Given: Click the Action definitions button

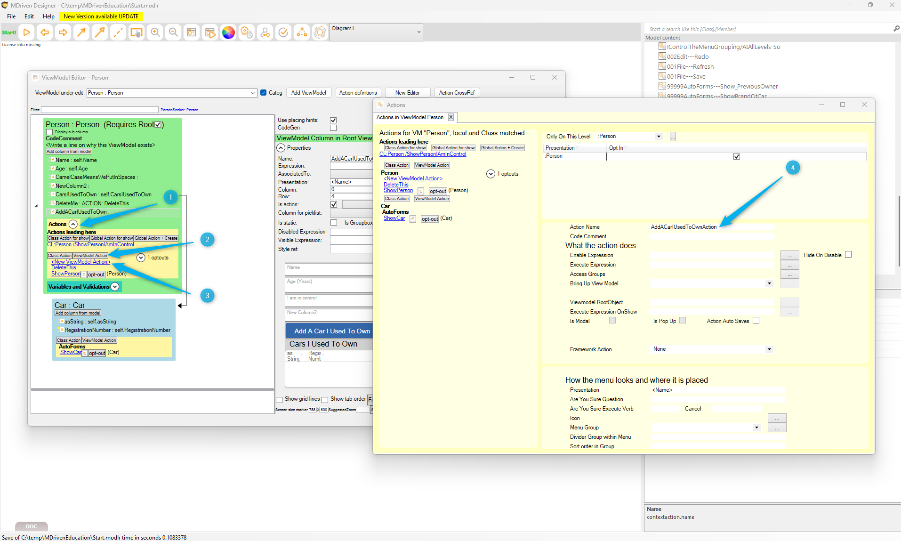Looking at the screenshot, I should (358, 93).
